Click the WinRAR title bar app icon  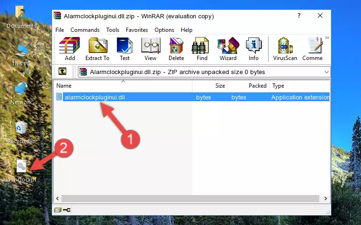(57, 16)
